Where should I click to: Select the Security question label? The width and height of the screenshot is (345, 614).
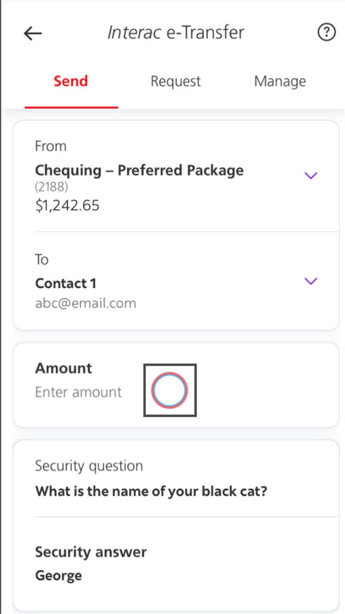pyautogui.click(x=89, y=466)
